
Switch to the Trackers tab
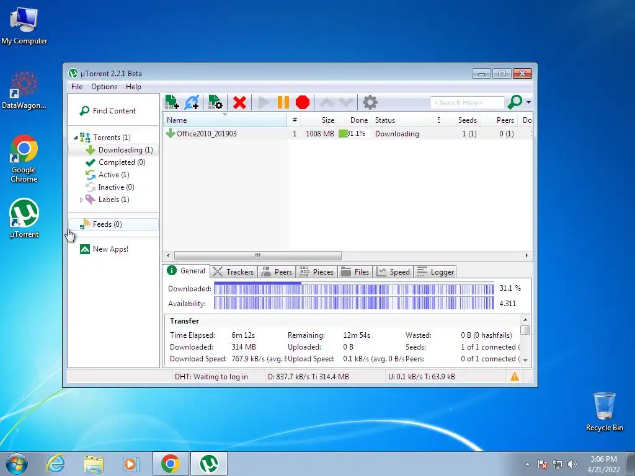coord(233,272)
